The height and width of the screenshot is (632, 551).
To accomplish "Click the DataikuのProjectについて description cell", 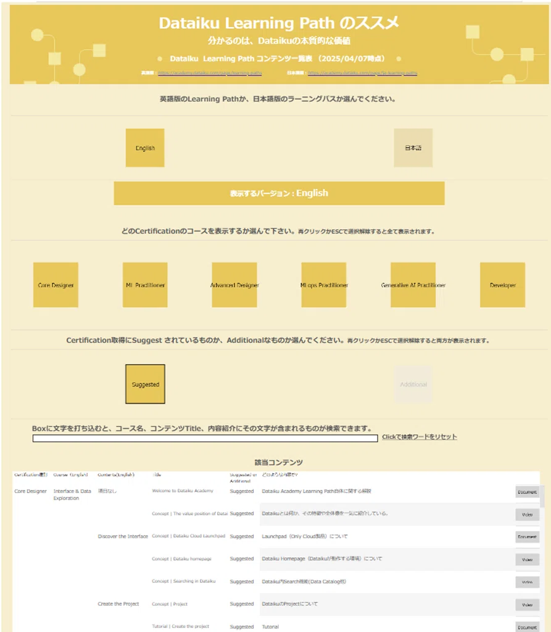I will pyautogui.click(x=289, y=604).
